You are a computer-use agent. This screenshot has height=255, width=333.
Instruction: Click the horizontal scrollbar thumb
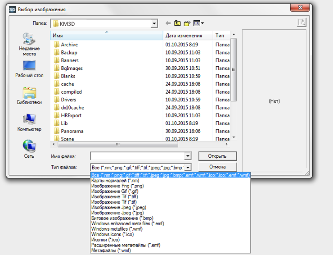pos(118,144)
